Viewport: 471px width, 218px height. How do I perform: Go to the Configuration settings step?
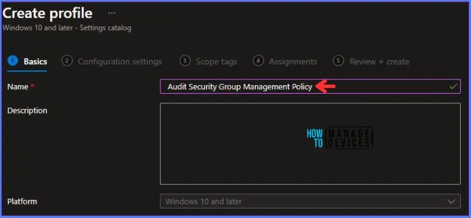click(111, 62)
